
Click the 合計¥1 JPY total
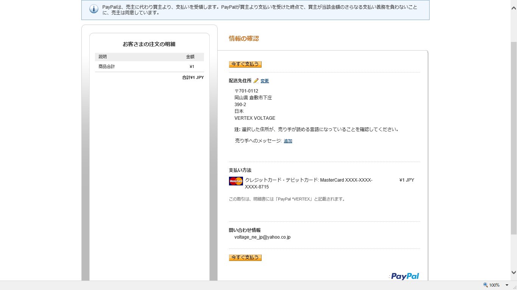pyautogui.click(x=193, y=77)
